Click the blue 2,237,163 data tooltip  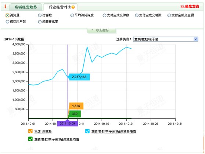(79, 77)
